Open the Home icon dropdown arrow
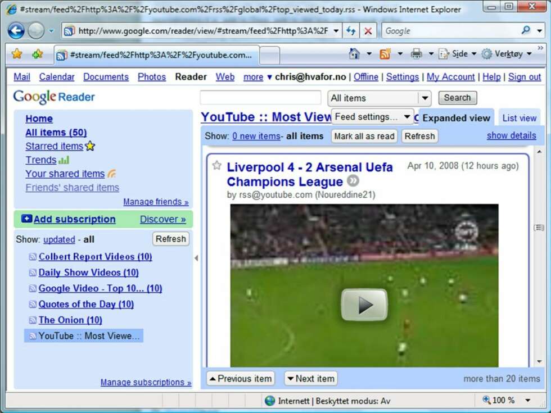Image resolution: width=551 pixels, height=413 pixels. tap(369, 54)
